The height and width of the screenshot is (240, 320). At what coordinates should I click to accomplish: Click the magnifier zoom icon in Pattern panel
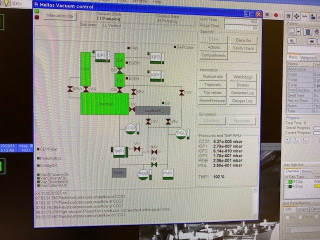click(292, 41)
